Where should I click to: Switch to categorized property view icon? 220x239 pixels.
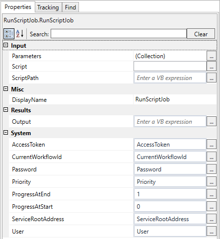click(9, 34)
